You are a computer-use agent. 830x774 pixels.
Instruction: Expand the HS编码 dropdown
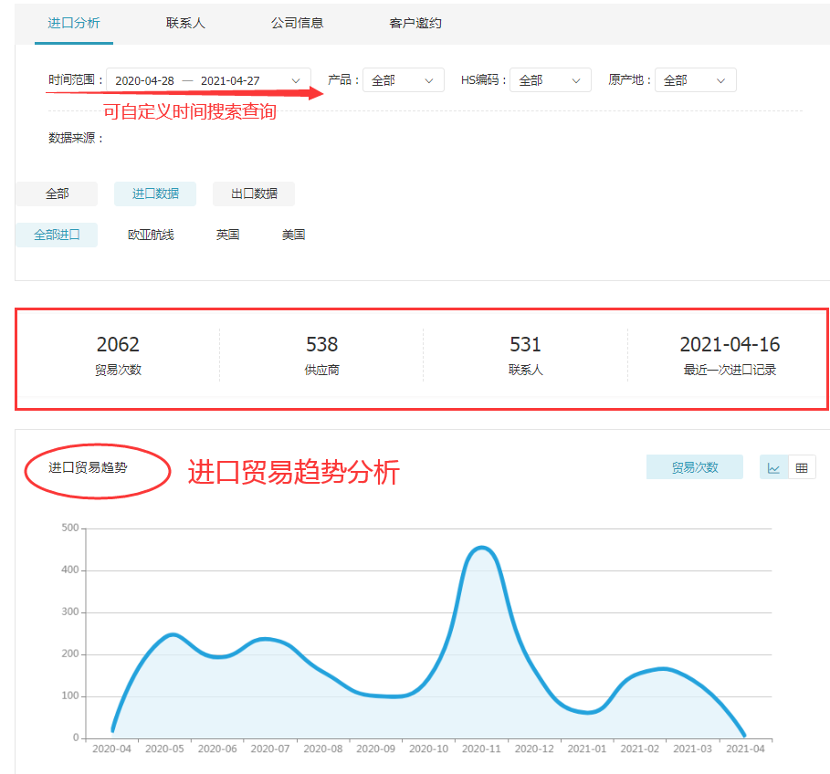pos(550,80)
